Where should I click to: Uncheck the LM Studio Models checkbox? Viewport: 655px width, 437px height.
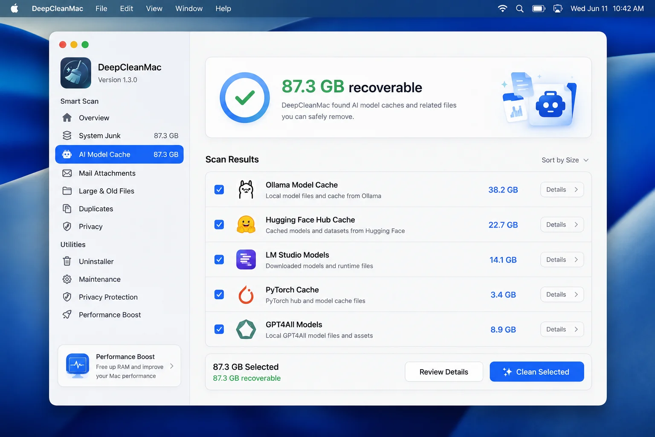(219, 259)
